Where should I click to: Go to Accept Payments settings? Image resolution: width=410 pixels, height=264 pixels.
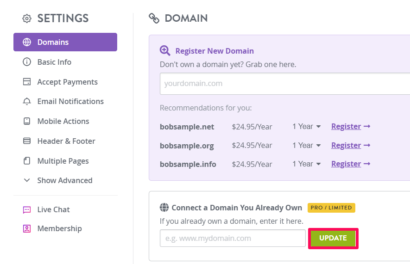(68, 82)
